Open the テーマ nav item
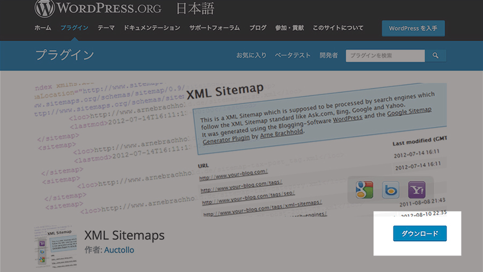The width and height of the screenshot is (483, 272). [x=106, y=28]
